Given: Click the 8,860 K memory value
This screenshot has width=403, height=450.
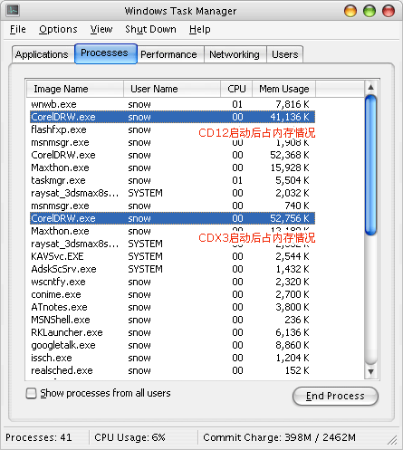Looking at the screenshot, I should 293,345.
